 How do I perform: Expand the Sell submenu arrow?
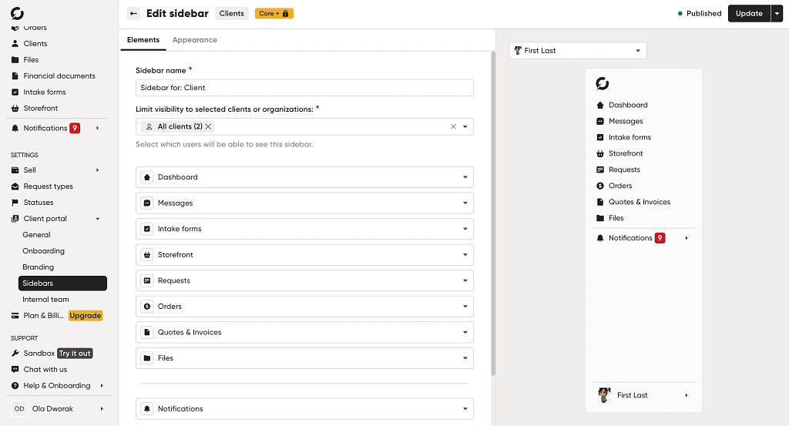[98, 170]
